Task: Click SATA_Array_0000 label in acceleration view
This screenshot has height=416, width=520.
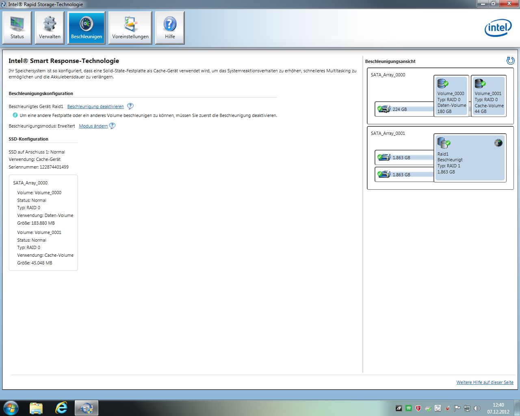Action: pos(388,75)
